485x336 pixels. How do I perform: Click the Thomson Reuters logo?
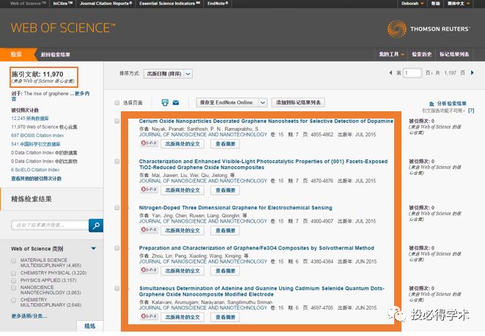click(429, 29)
